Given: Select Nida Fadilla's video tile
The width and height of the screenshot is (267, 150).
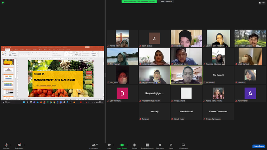Looking at the screenshot, I should pos(186,38).
